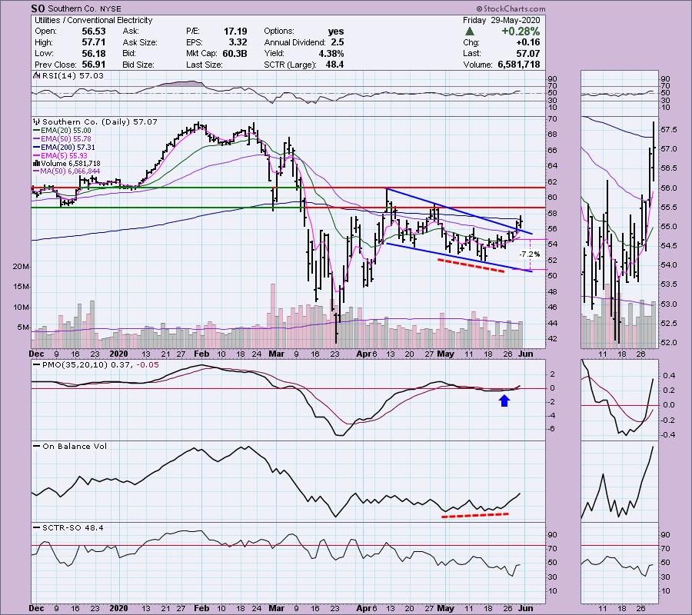Screen dimensions: 692x615
Task: Click the blue up arrow on PMO panel
Action: (x=504, y=400)
